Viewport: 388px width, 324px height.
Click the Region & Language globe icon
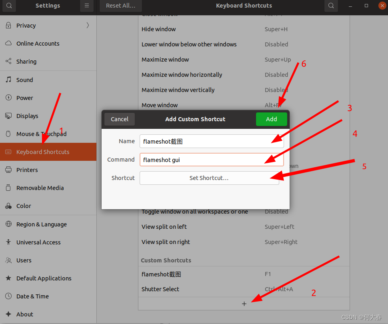point(8,224)
